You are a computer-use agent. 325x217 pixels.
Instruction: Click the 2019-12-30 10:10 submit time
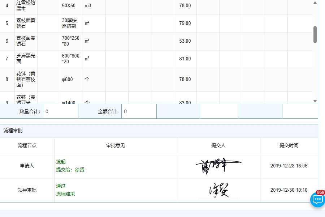(289, 190)
